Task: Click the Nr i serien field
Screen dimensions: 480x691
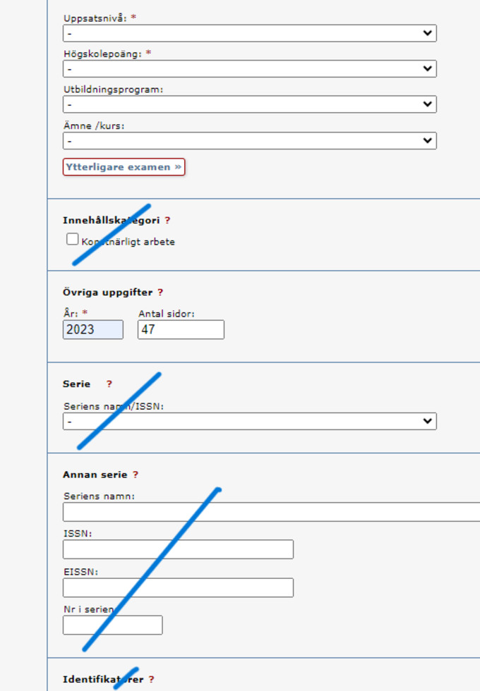Action: click(x=112, y=625)
